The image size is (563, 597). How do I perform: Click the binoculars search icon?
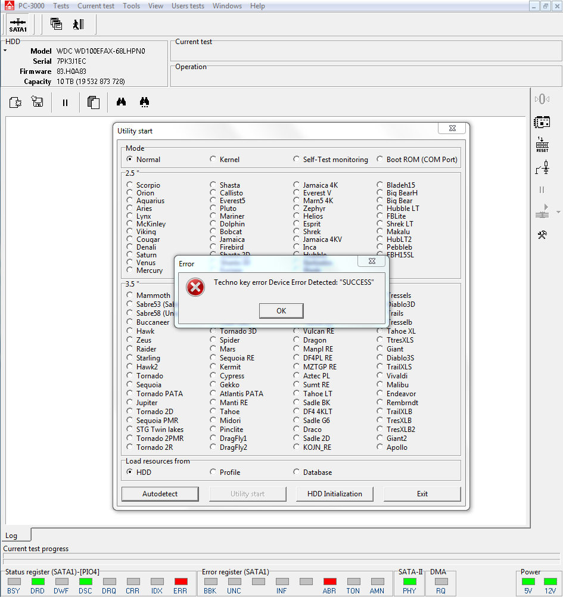[121, 102]
